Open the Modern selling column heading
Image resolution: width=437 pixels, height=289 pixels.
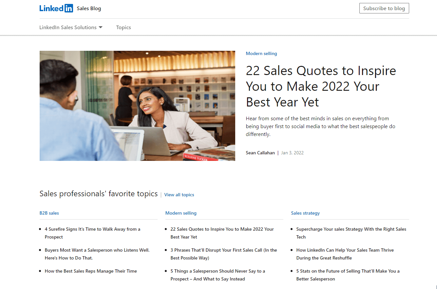pos(181,213)
